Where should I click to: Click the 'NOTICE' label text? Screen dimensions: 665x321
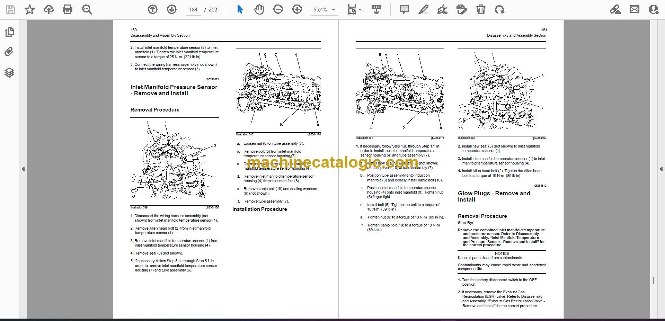(502, 253)
